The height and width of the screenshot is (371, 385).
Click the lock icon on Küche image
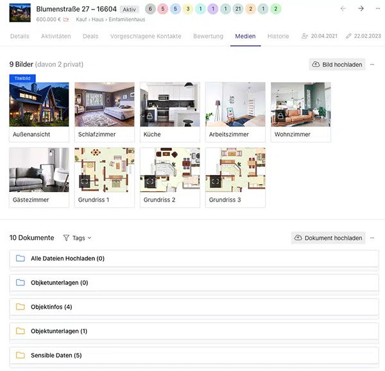[x=150, y=116]
